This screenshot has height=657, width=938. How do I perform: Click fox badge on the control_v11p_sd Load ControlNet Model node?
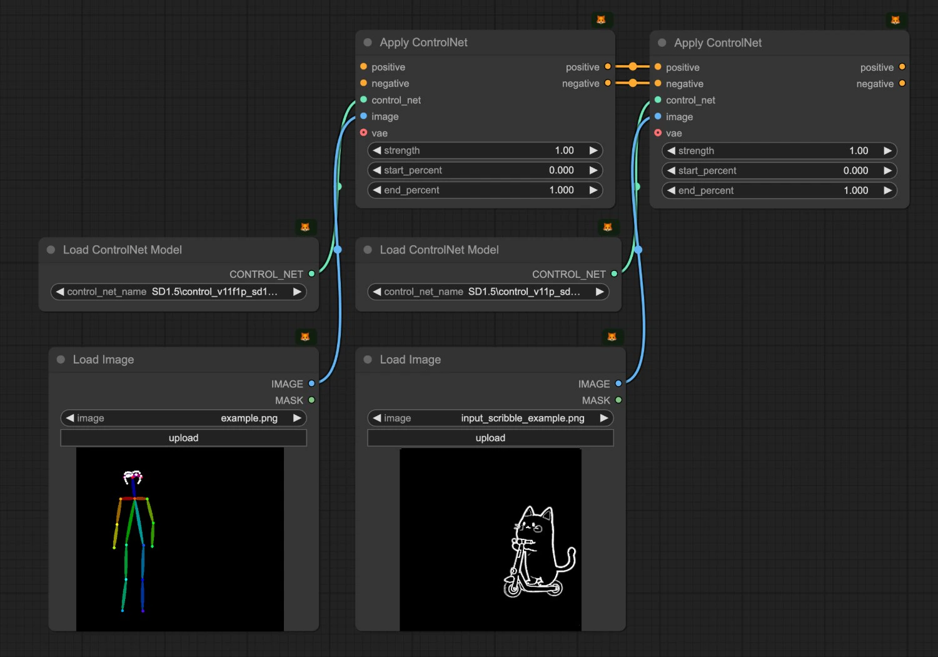tap(608, 227)
